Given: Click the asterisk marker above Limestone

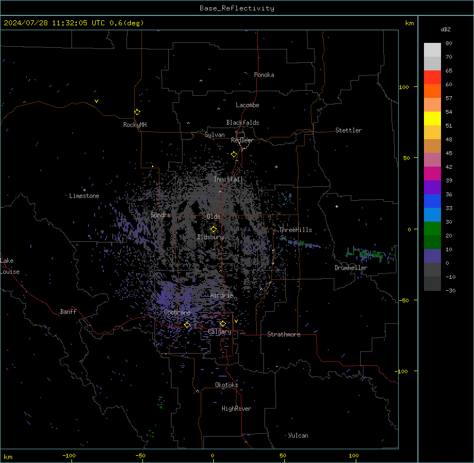Looking at the screenshot, I should [x=84, y=190].
